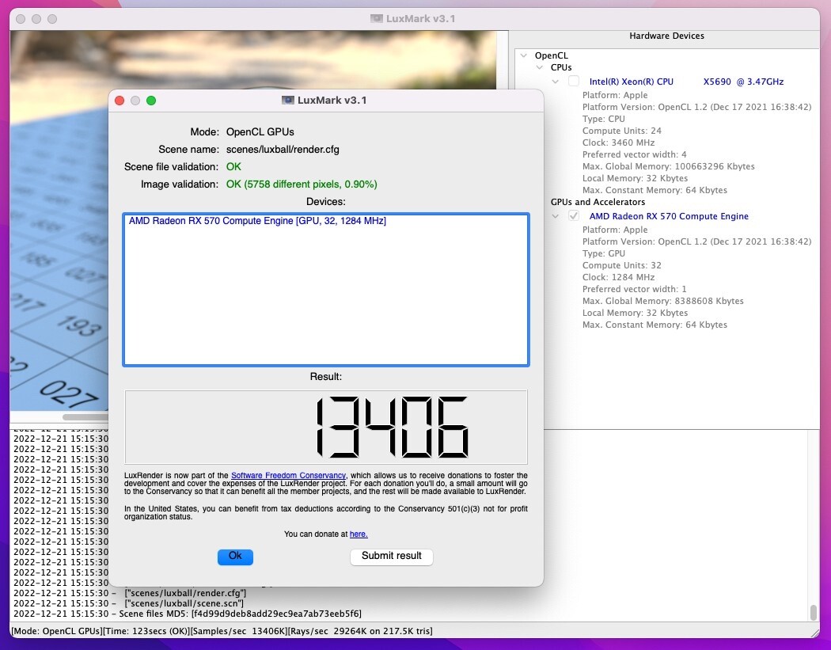
Task: Select the GPUs and Accelerators tree row
Action: pos(598,202)
